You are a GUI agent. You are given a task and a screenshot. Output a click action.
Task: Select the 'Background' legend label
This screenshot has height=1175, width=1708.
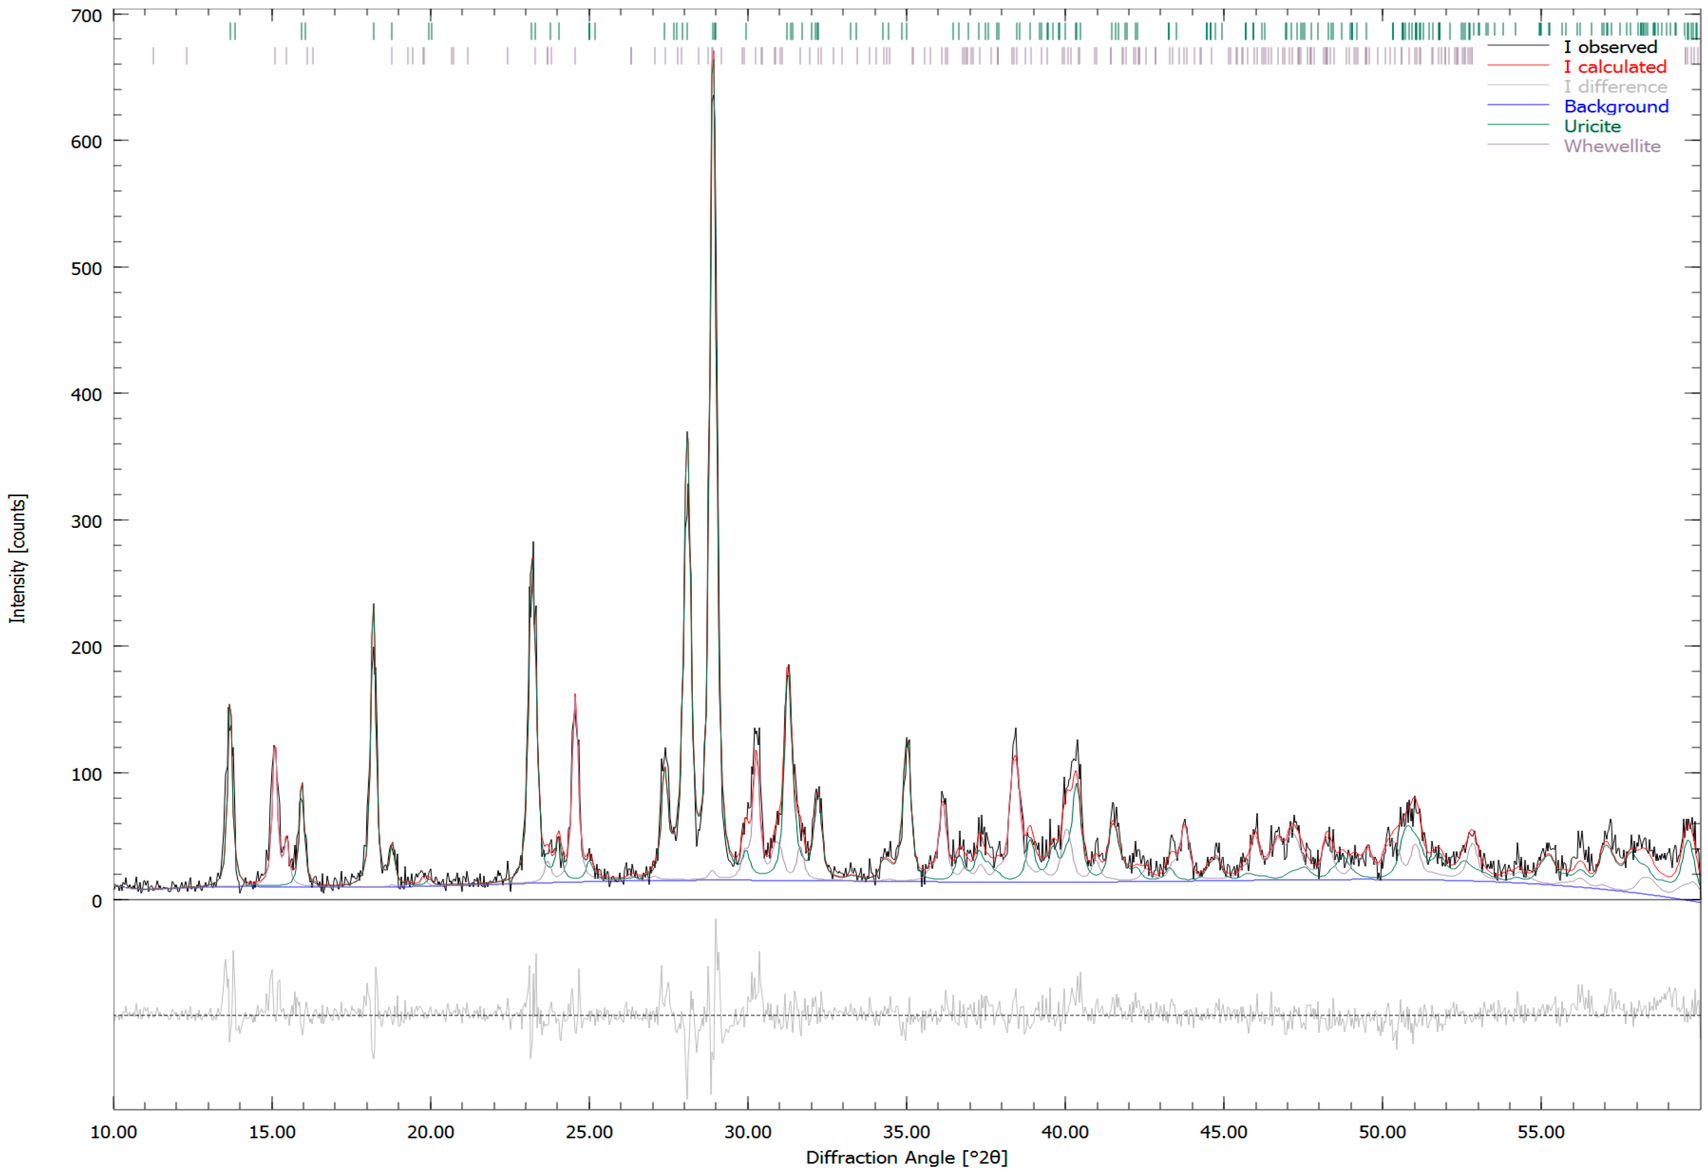tap(1616, 107)
